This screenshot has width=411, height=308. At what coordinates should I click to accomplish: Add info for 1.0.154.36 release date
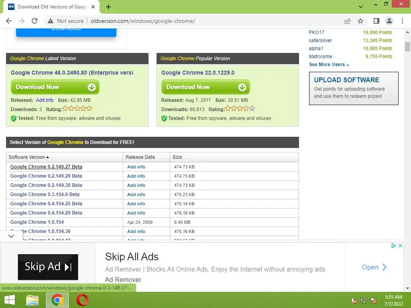136,231
